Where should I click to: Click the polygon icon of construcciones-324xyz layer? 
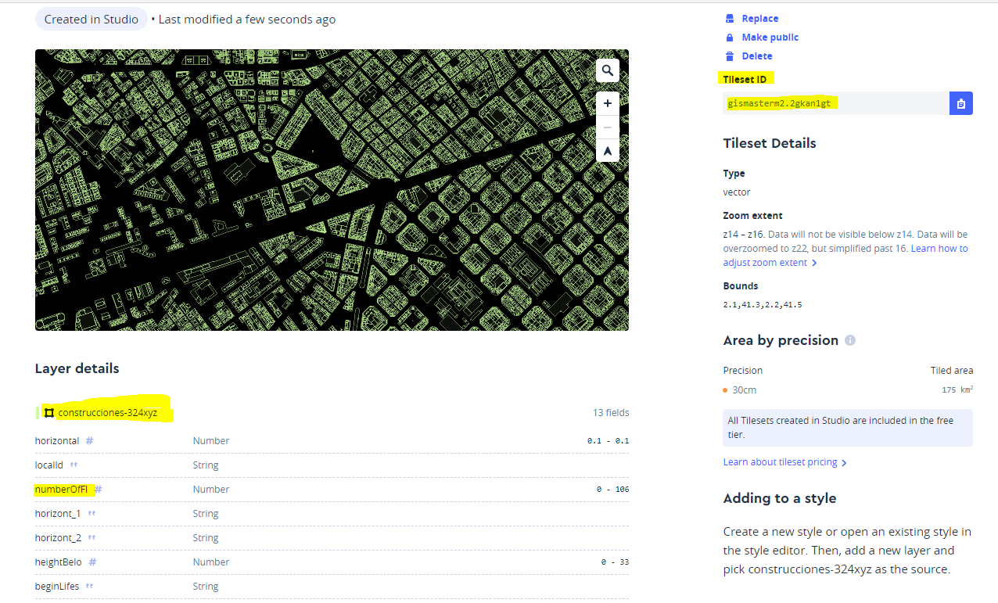point(48,412)
